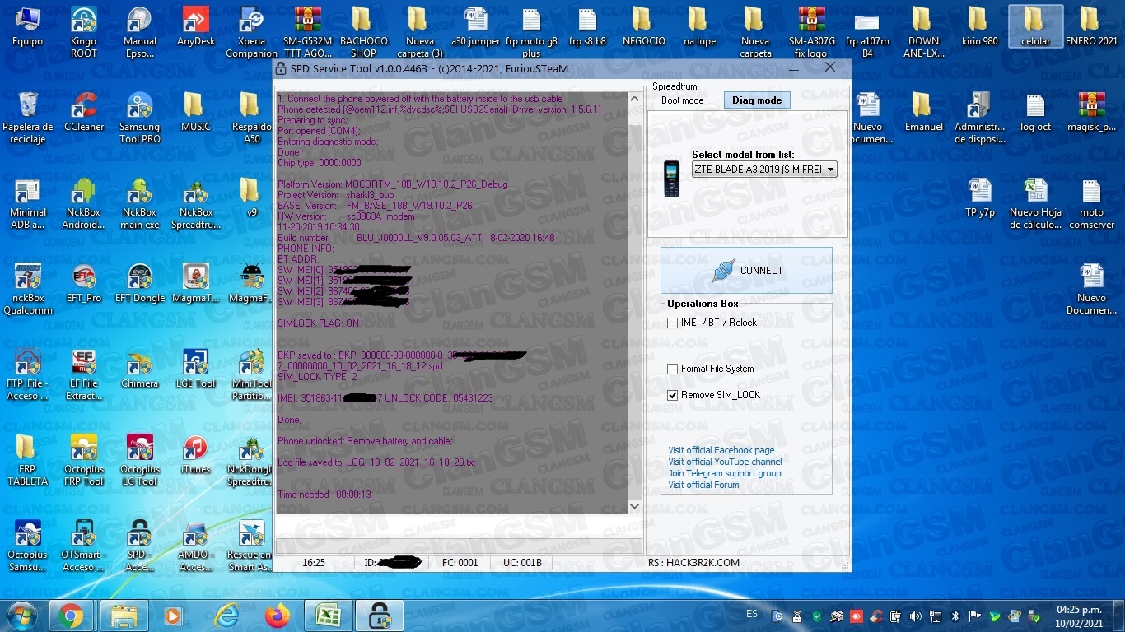Open the Chimera tool shortcut
This screenshot has height=632, width=1125.
click(139, 365)
